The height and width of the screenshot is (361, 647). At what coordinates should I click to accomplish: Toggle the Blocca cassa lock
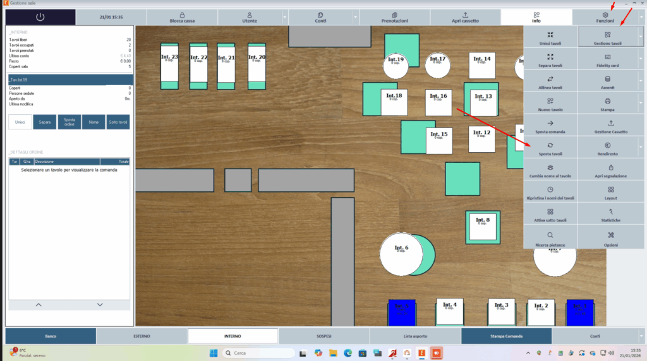click(x=182, y=17)
